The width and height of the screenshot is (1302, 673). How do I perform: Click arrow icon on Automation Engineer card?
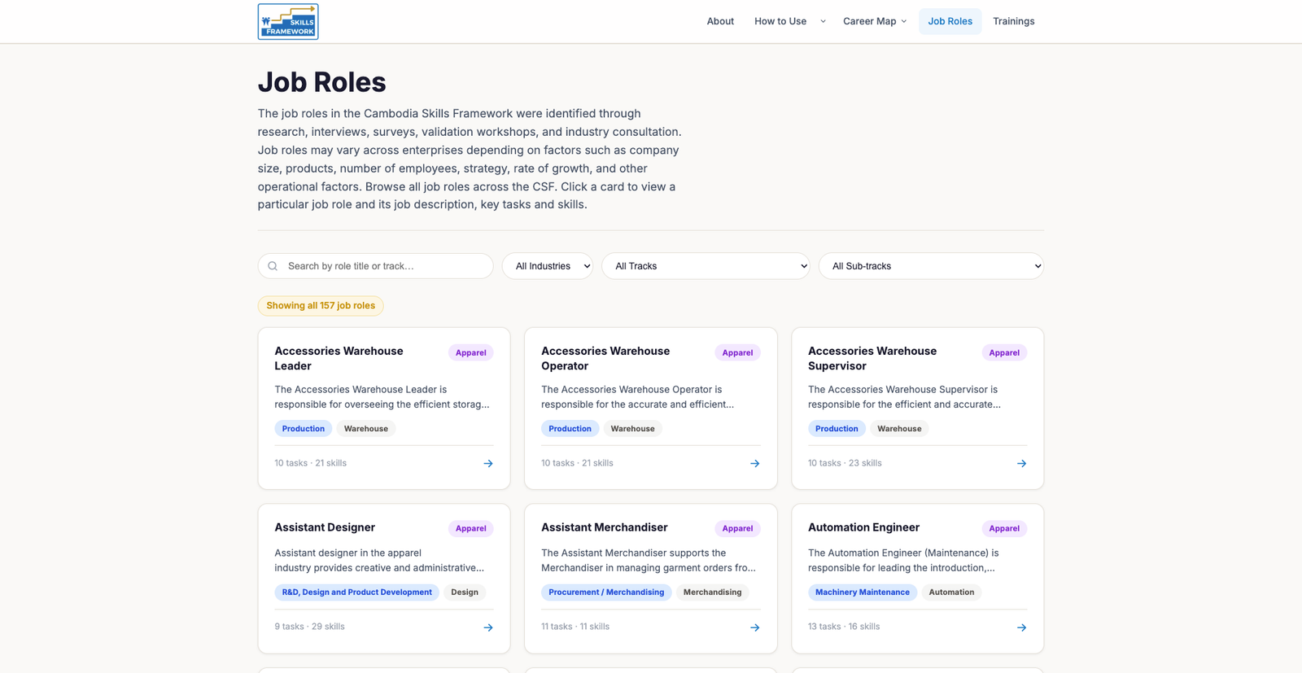pyautogui.click(x=1021, y=627)
